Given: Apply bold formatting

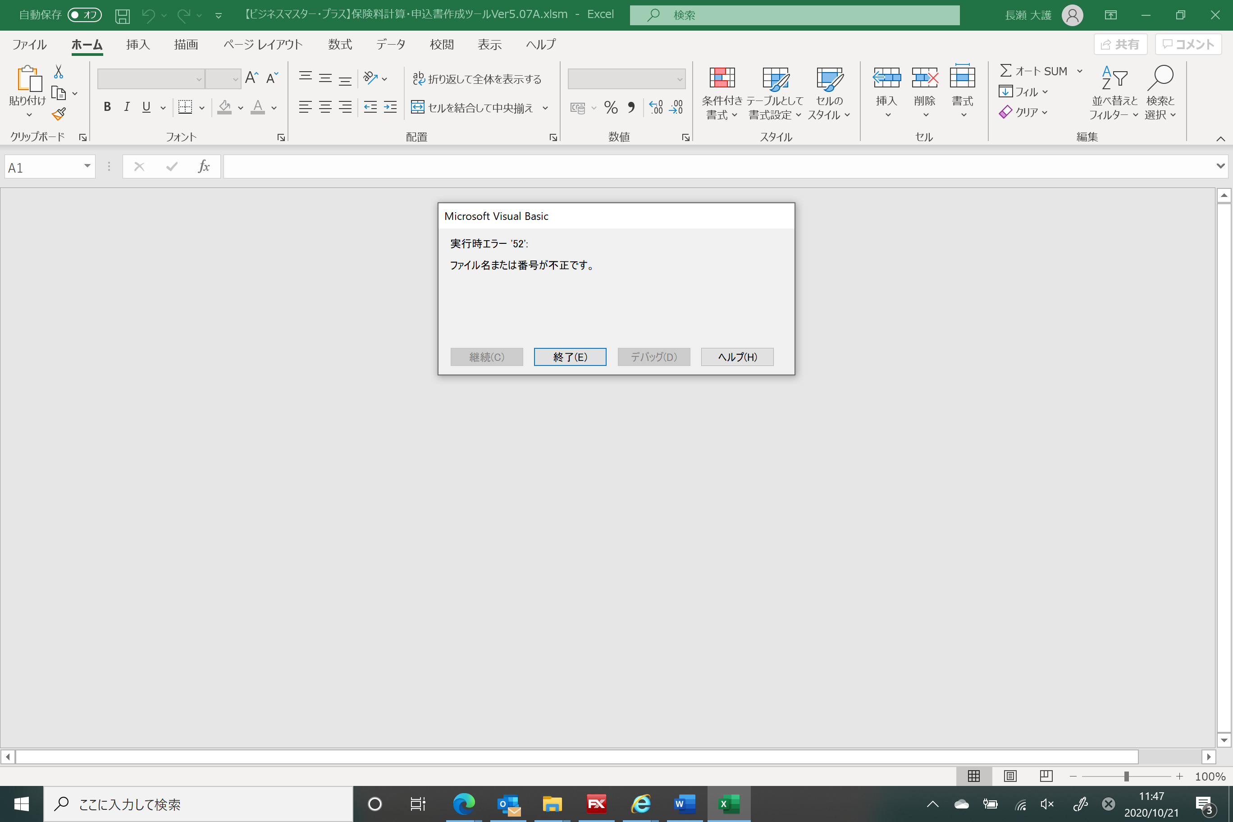Looking at the screenshot, I should 107,107.
